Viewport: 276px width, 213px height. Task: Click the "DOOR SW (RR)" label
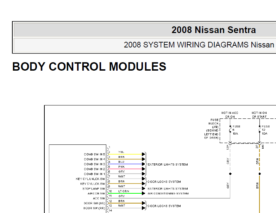94,208
